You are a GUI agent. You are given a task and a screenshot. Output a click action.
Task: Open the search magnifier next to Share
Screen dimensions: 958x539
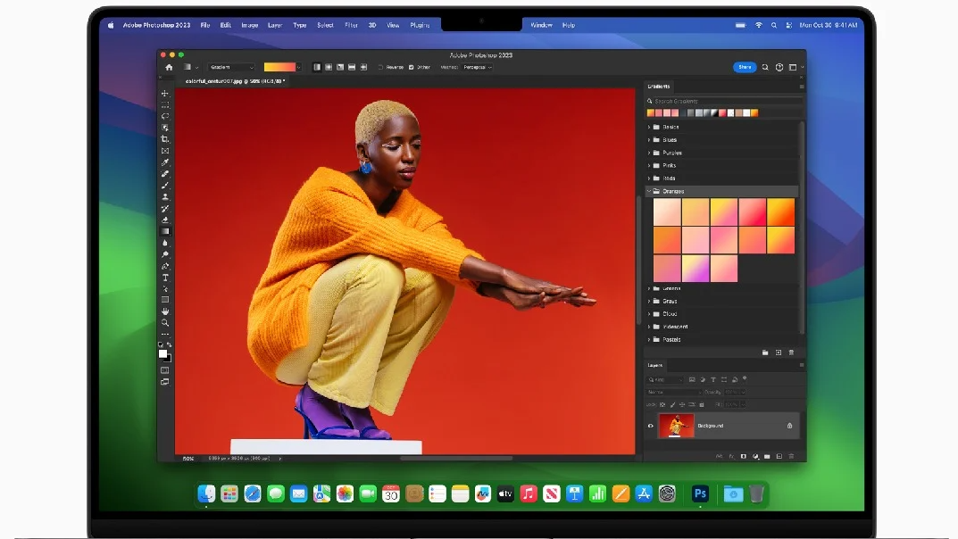pyautogui.click(x=765, y=67)
